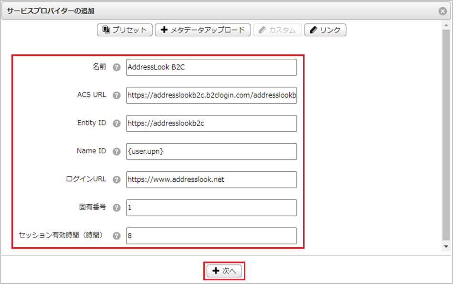Show help for セッション有効時間 field

tap(116, 236)
